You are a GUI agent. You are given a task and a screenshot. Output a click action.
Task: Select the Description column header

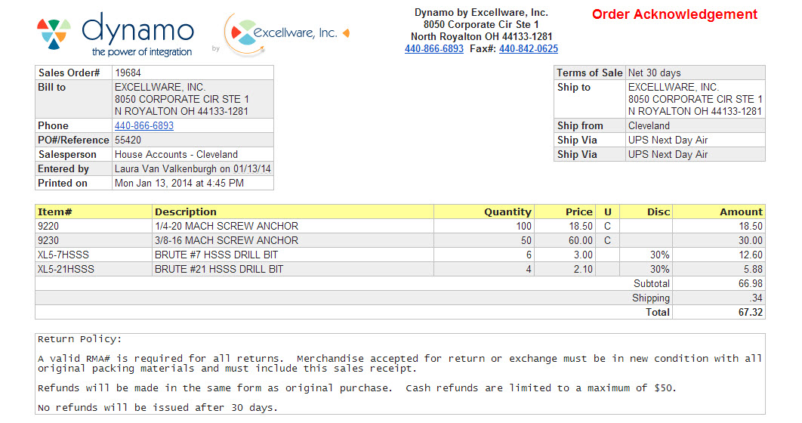point(186,212)
